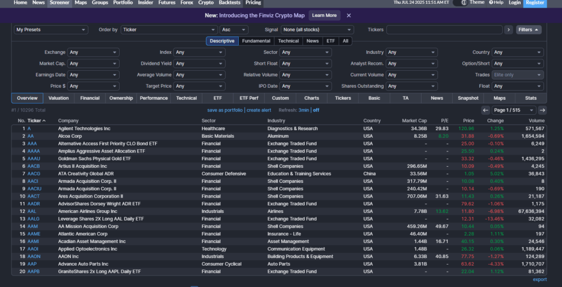Sort by the Ticker column header
The image size is (562, 287).
(x=36, y=121)
